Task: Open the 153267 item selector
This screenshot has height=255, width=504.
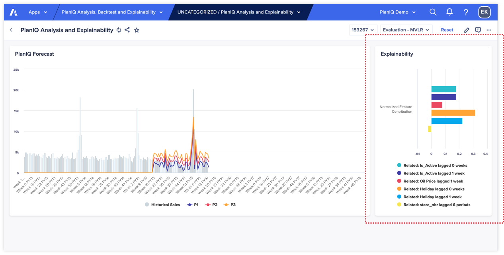Action: coord(363,30)
